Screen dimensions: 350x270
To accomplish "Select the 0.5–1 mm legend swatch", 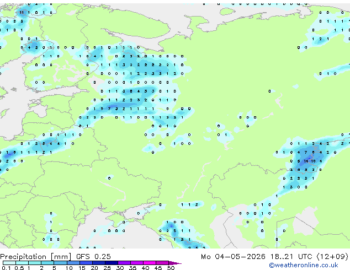I will [x=22, y=263].
